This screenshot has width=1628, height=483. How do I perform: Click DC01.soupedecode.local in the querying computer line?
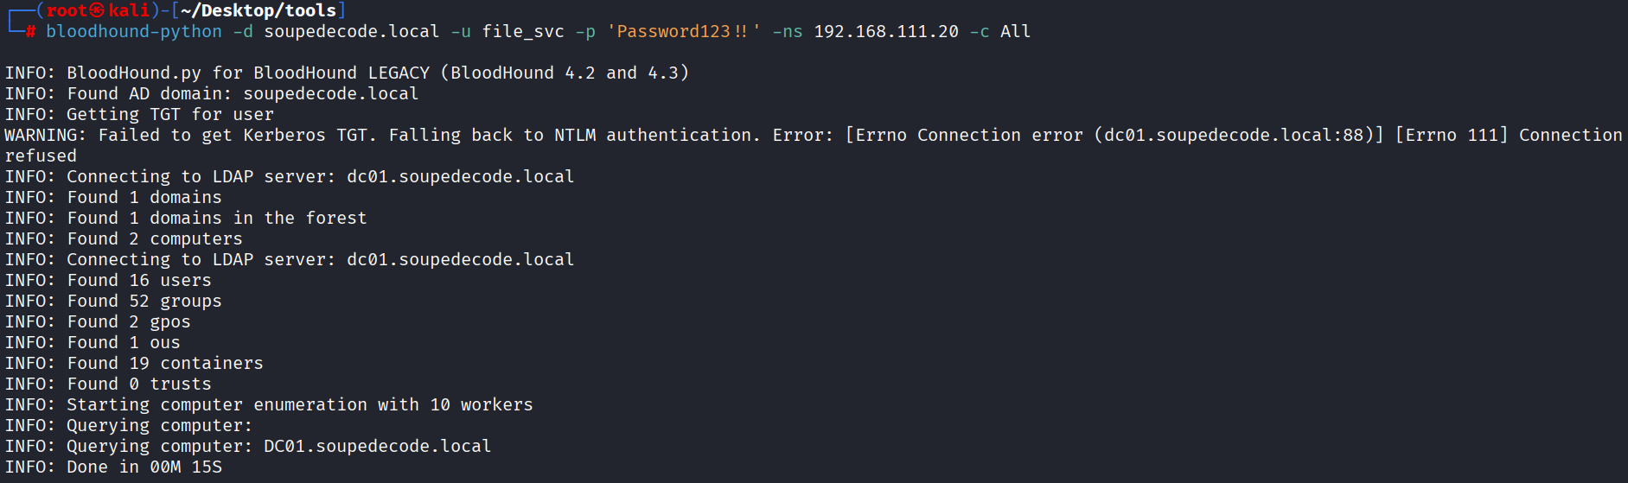377,447
